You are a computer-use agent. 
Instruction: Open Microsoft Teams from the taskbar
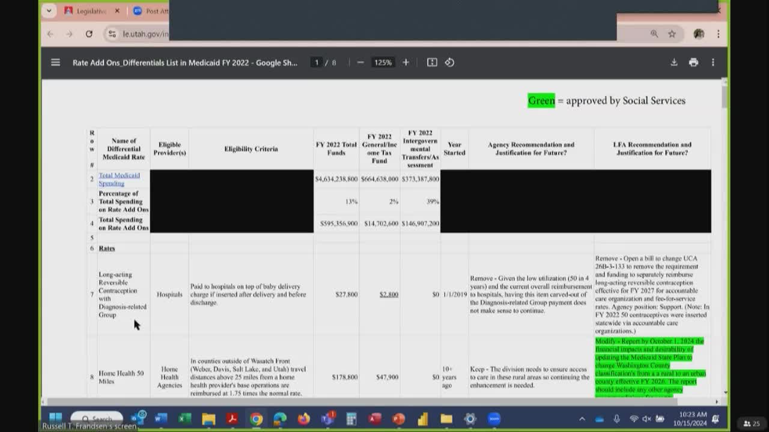[x=327, y=419]
